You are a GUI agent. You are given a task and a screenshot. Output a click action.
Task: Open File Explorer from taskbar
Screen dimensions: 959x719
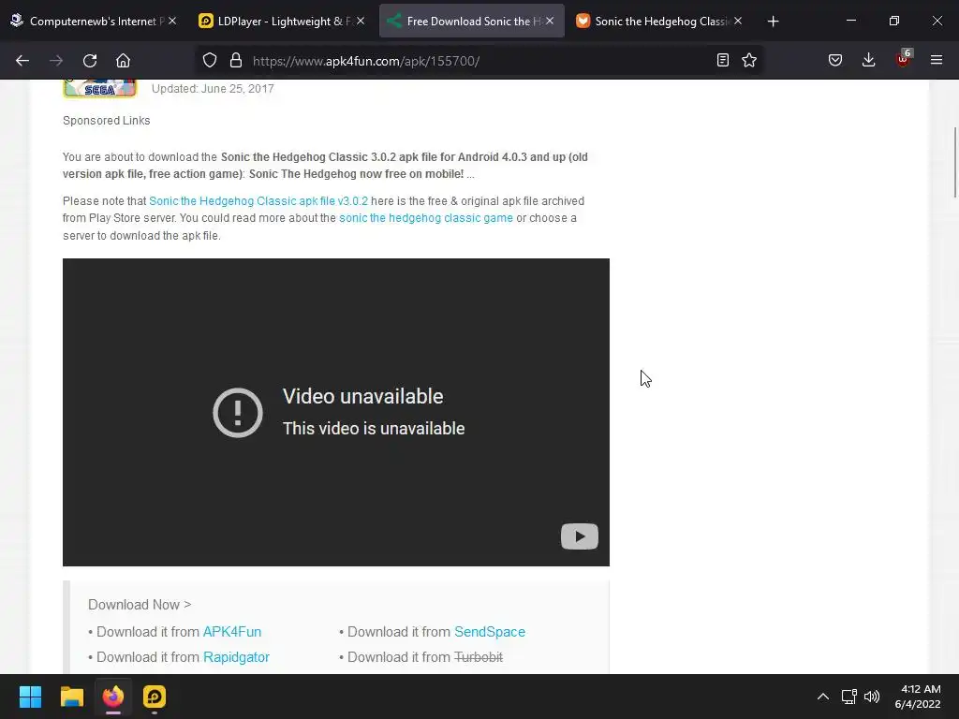71,697
